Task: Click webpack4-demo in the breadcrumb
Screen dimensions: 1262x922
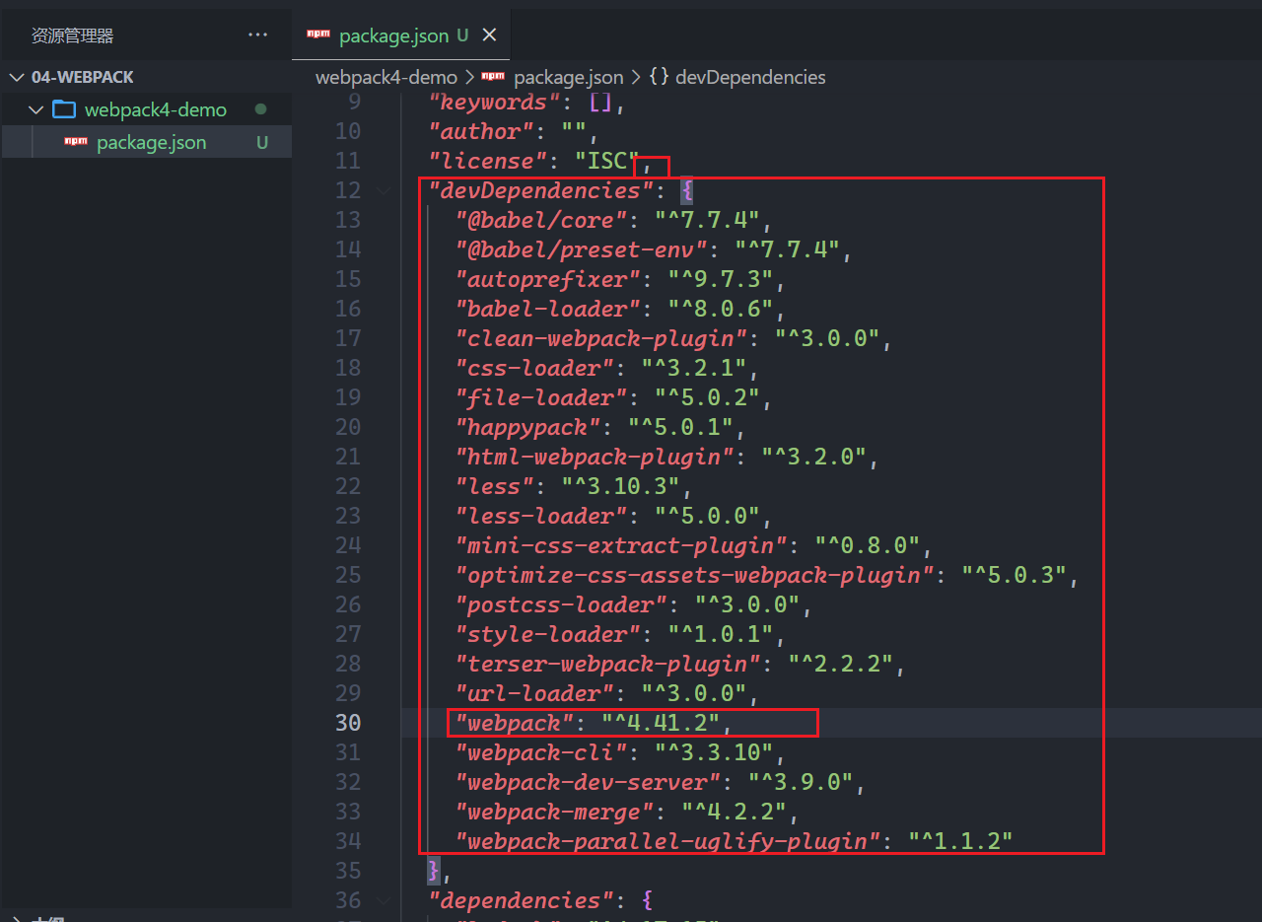Action: tap(386, 77)
